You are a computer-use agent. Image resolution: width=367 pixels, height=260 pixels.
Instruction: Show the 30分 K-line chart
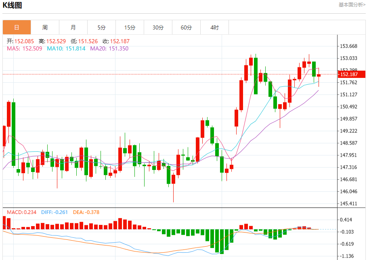158,27
